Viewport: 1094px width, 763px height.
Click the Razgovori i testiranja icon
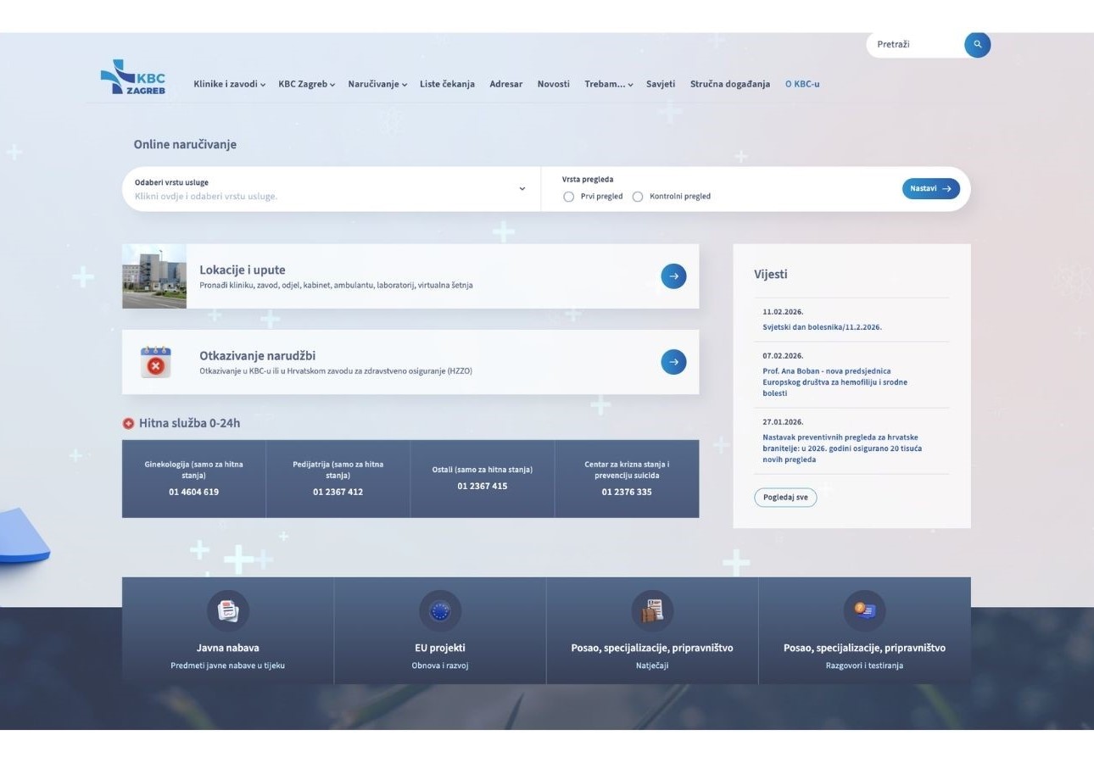click(864, 610)
